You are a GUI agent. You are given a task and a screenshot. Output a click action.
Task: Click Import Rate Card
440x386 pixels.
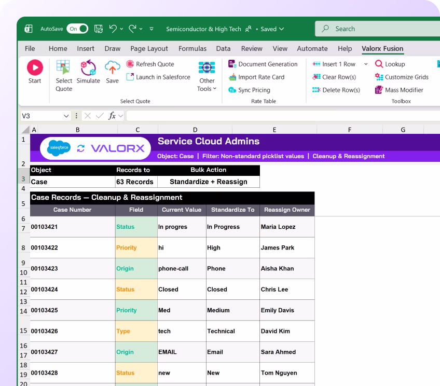point(256,77)
